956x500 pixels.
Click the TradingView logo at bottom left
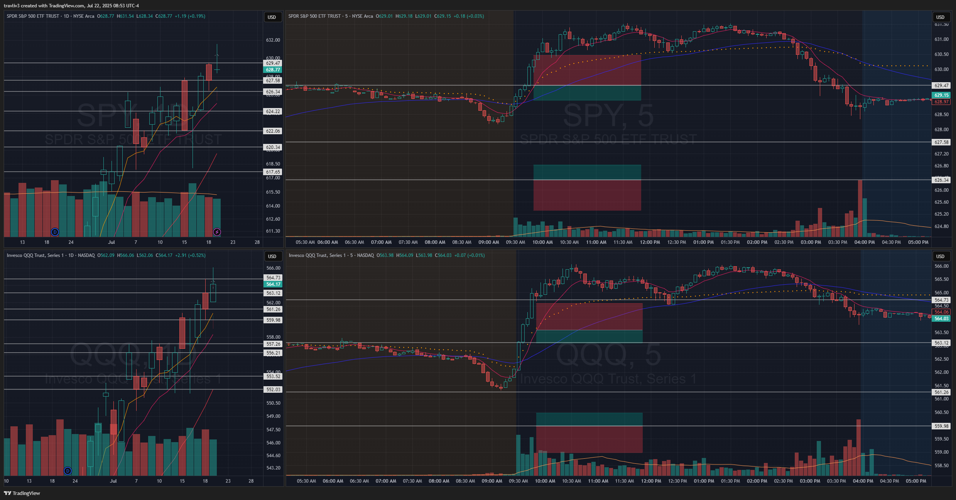[x=22, y=493]
